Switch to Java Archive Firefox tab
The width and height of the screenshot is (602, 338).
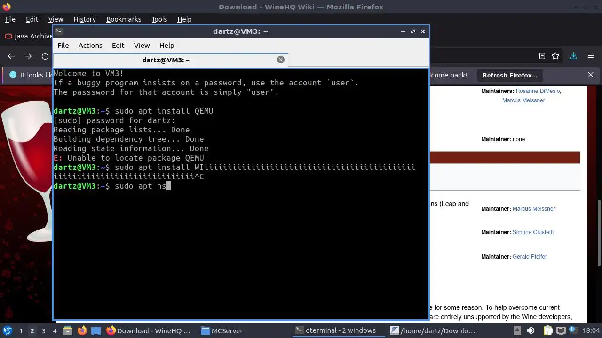27,36
